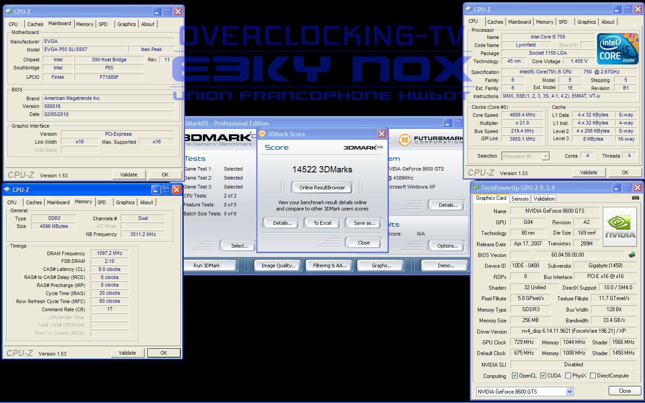Image resolution: width=645 pixels, height=403 pixels.
Task: Click Graphs button in 3DMark05
Action: (381, 266)
